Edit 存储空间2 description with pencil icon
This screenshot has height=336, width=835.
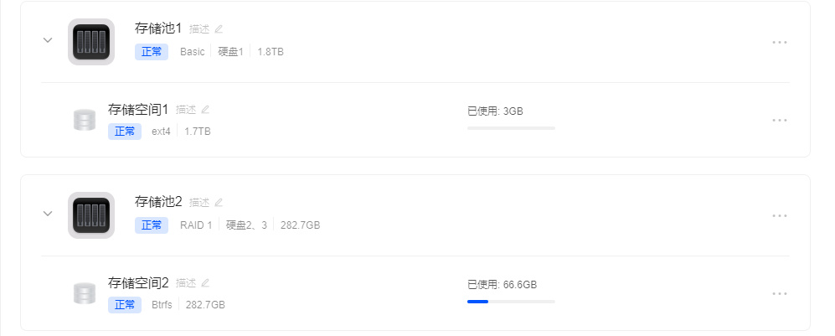click(x=205, y=282)
